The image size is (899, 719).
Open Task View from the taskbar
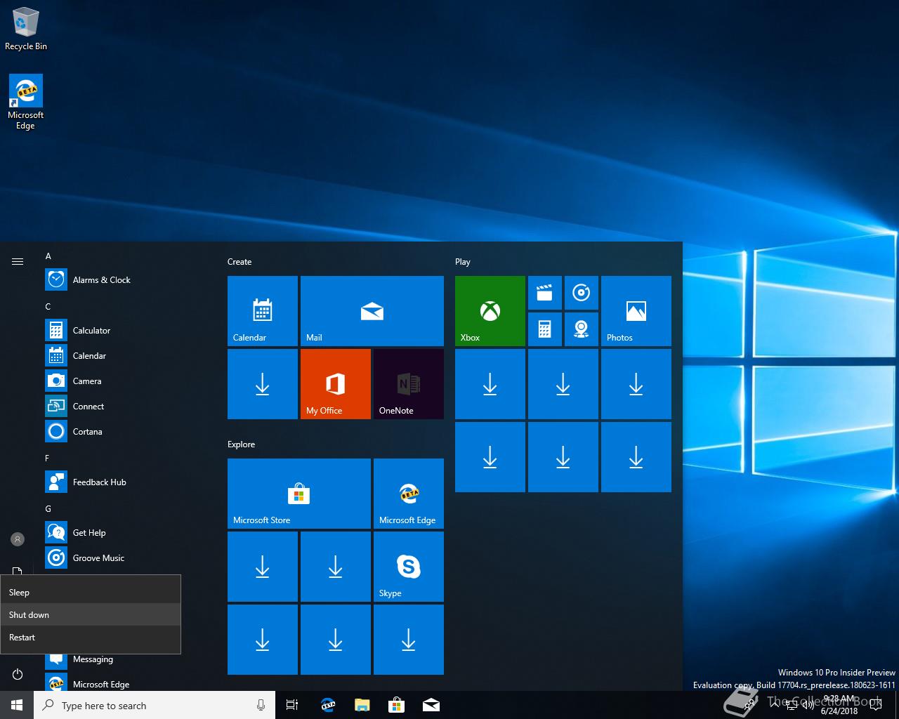coord(292,705)
